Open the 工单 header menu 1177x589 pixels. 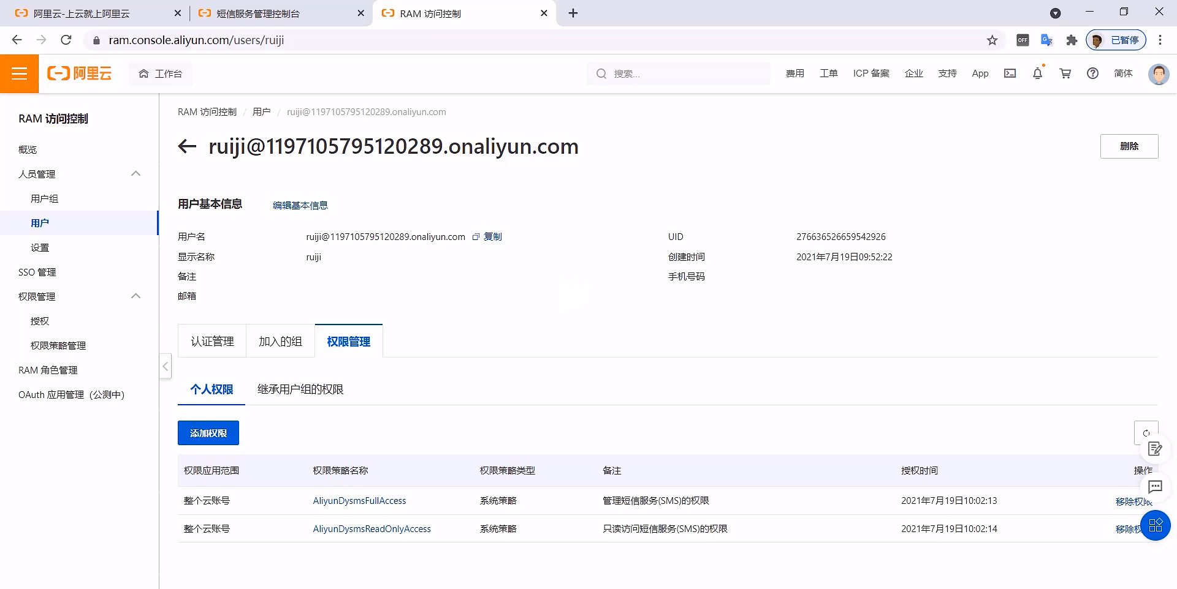[829, 73]
